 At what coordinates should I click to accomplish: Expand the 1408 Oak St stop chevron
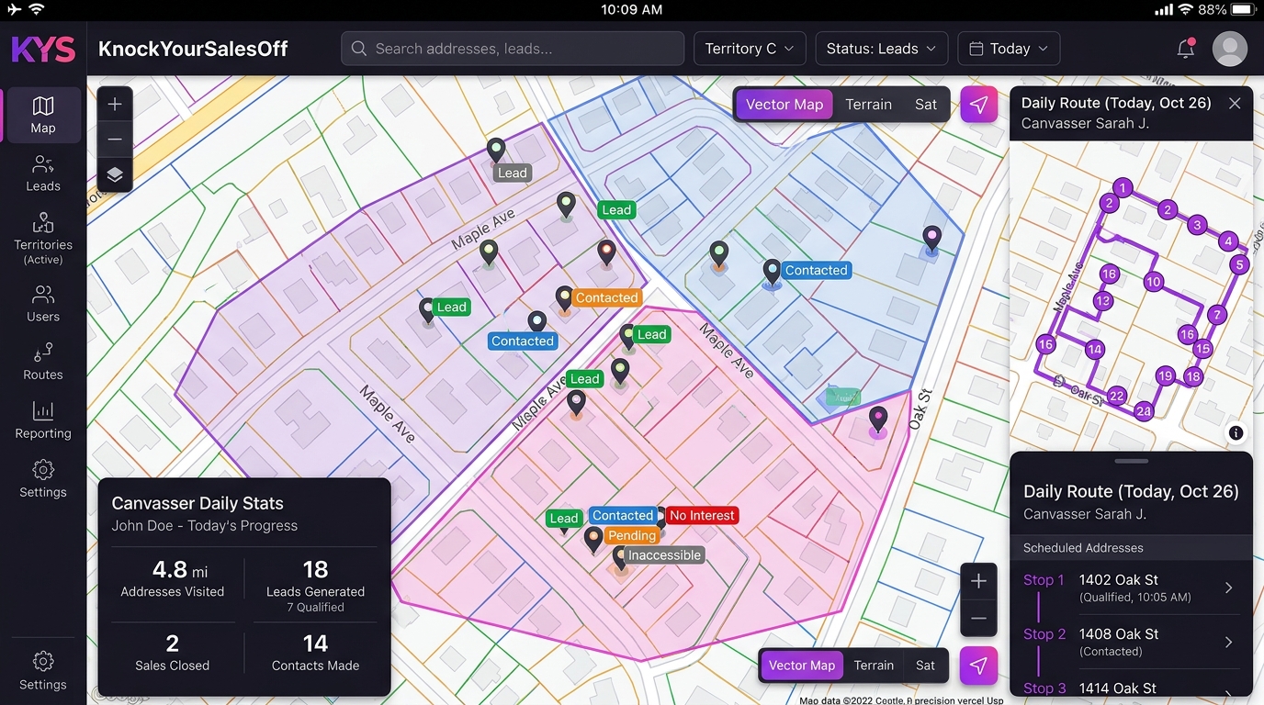coord(1229,642)
